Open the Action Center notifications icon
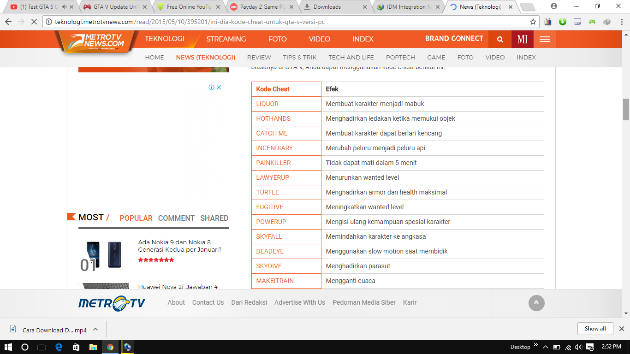Viewport: 630px width, 354px height. [x=589, y=347]
